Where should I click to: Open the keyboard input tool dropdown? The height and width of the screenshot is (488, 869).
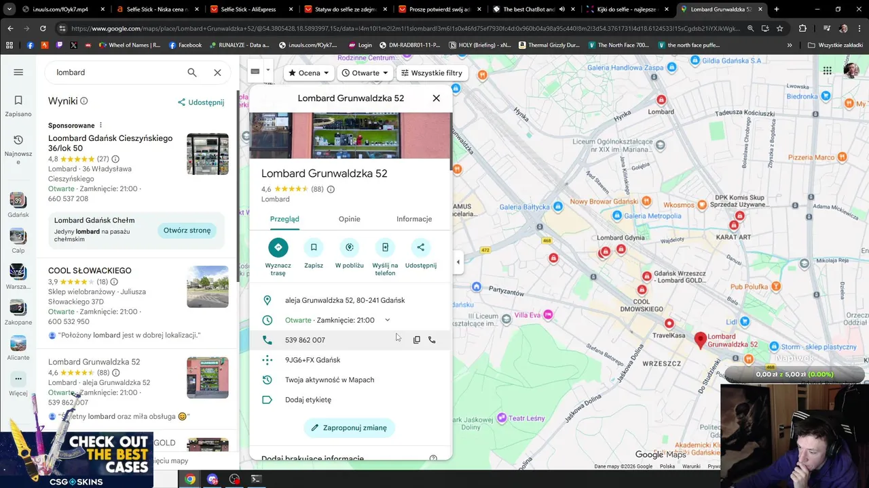(269, 70)
